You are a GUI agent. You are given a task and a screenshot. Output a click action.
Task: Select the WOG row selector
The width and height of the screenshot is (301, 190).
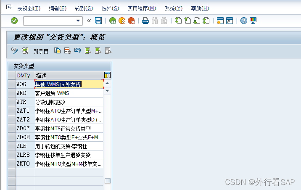coord(12,84)
